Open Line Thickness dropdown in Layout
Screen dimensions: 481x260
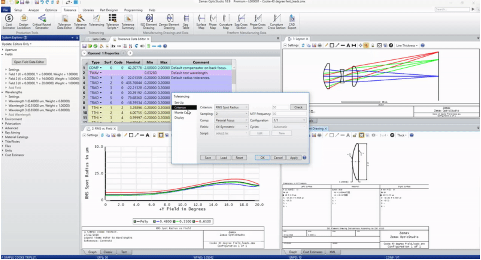point(406,46)
